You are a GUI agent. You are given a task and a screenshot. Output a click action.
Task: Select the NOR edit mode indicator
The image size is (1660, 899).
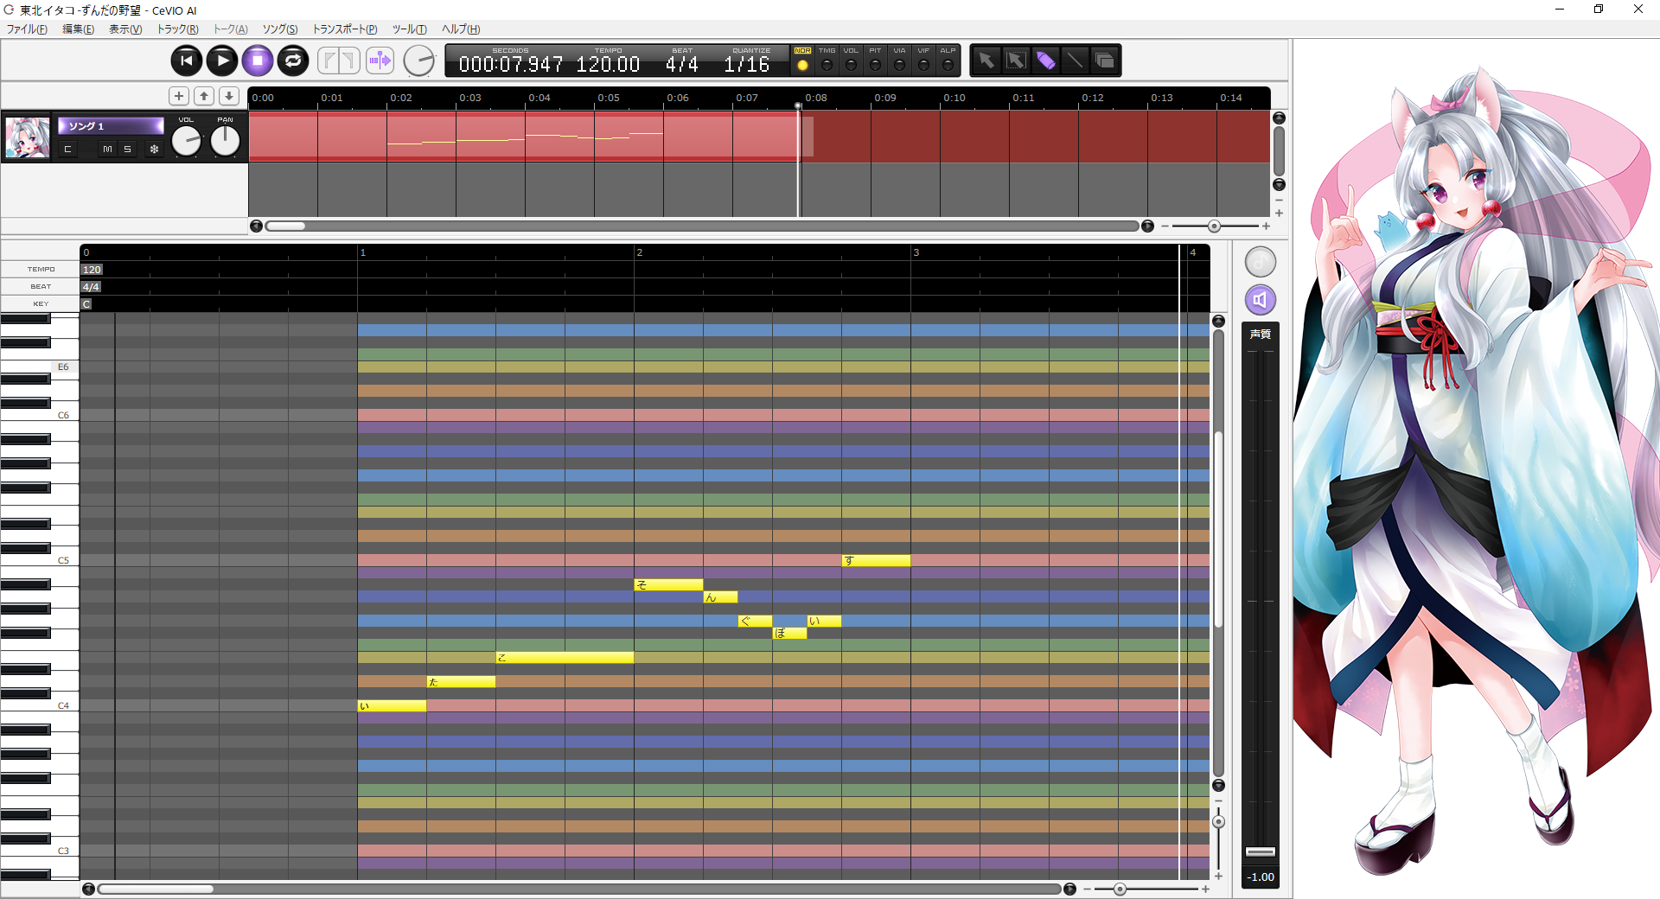(802, 61)
